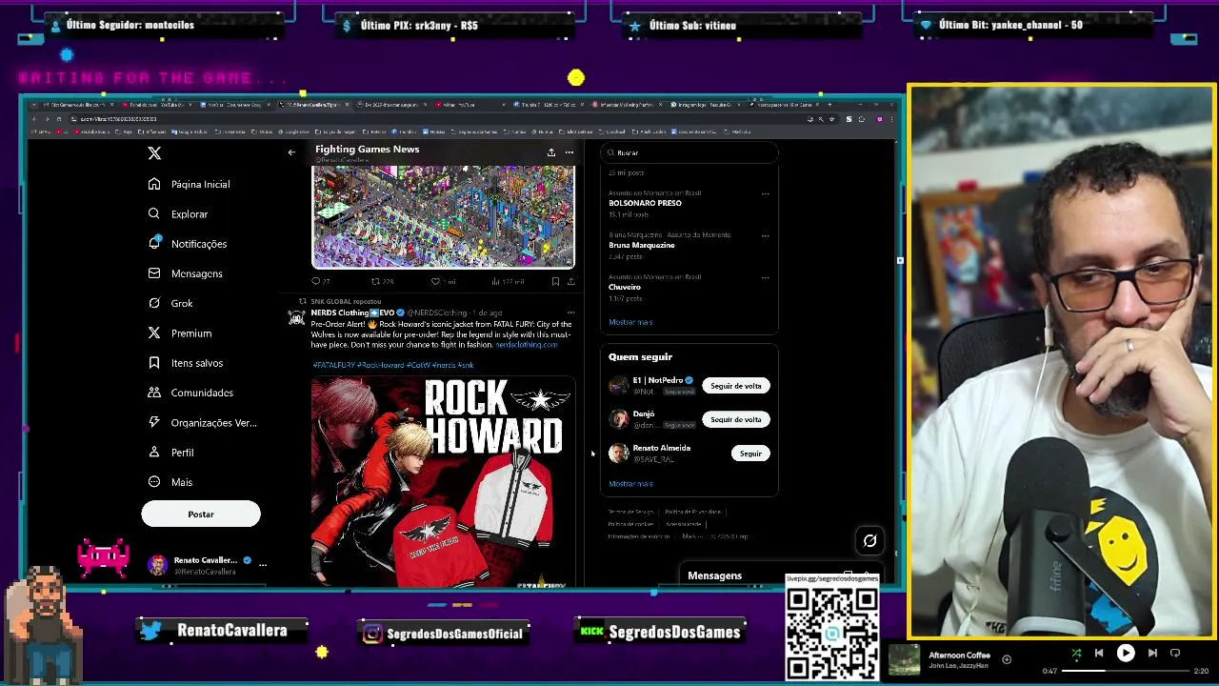
Task: Bookmark the pixel-art city post
Action: [x=555, y=282]
